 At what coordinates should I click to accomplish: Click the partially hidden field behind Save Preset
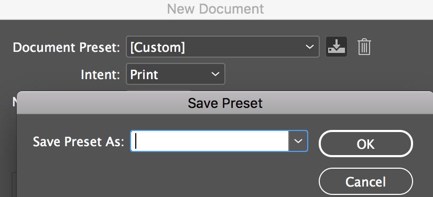click(158, 91)
